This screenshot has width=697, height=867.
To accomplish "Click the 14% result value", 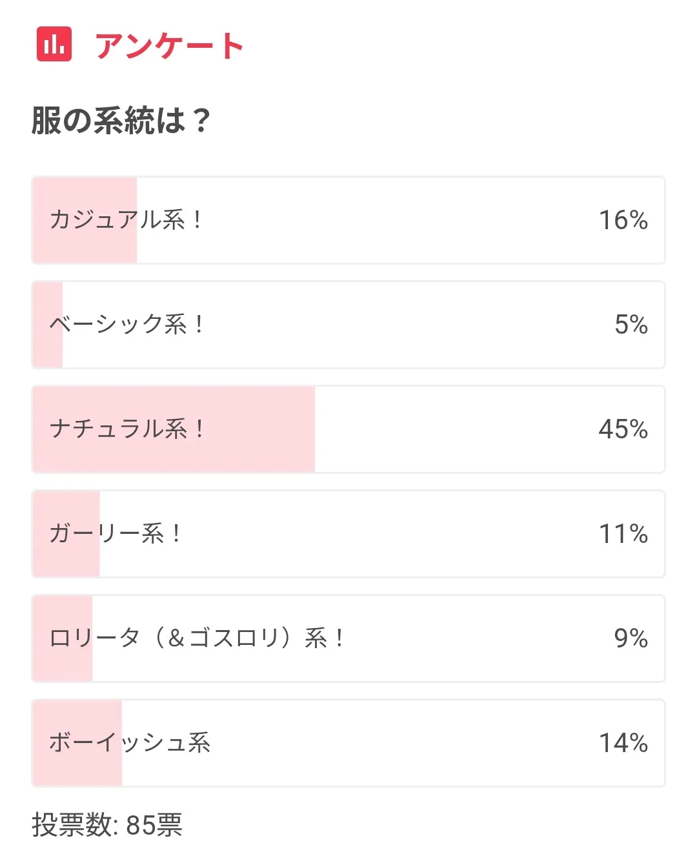I will click(x=623, y=743).
